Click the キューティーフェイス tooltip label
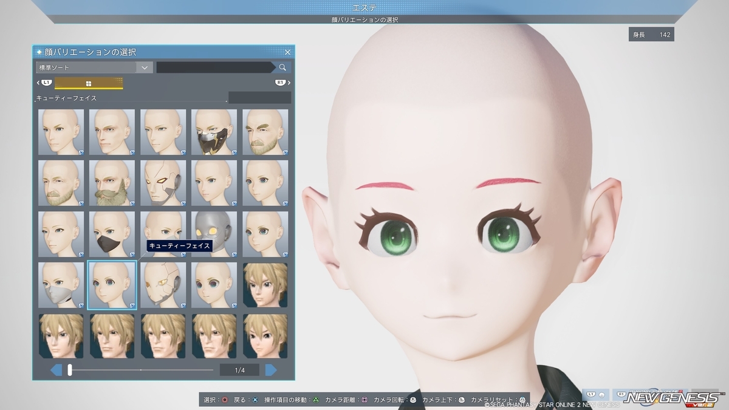 [x=179, y=246]
